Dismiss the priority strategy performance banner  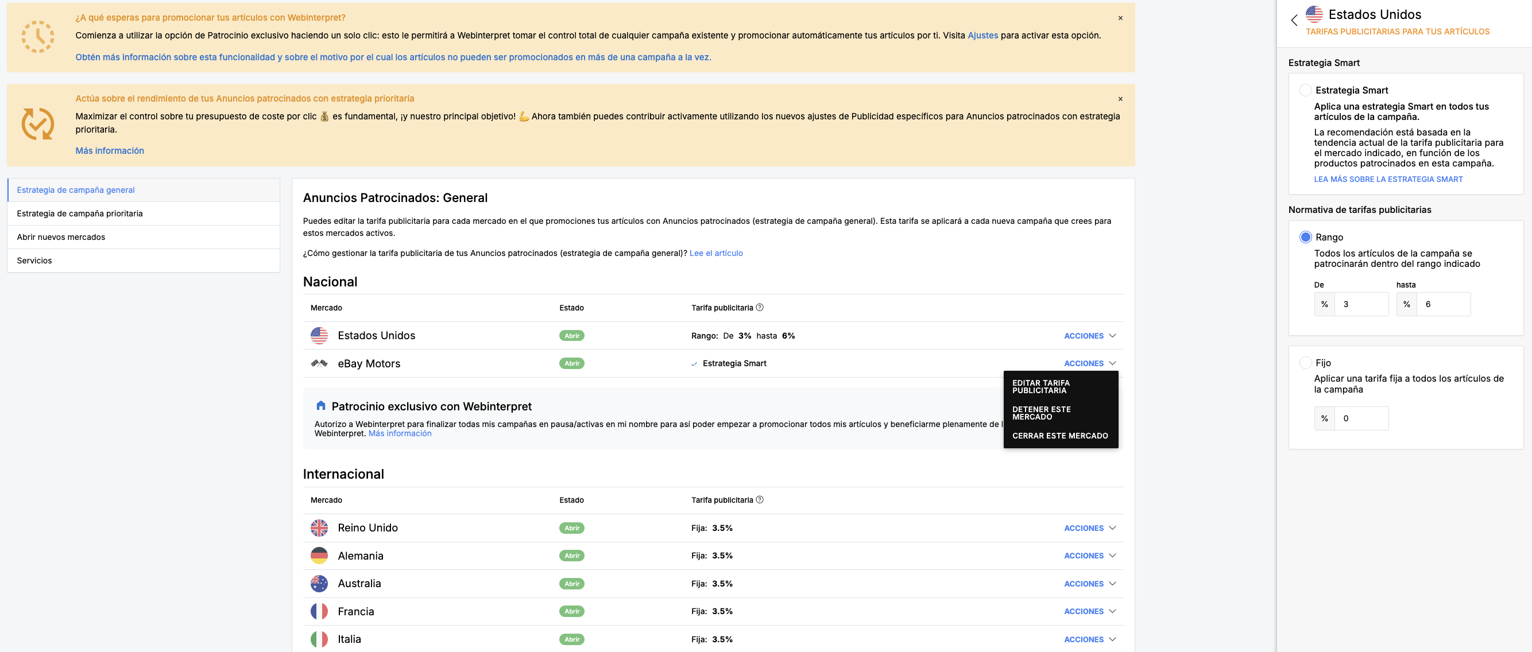pyautogui.click(x=1120, y=99)
